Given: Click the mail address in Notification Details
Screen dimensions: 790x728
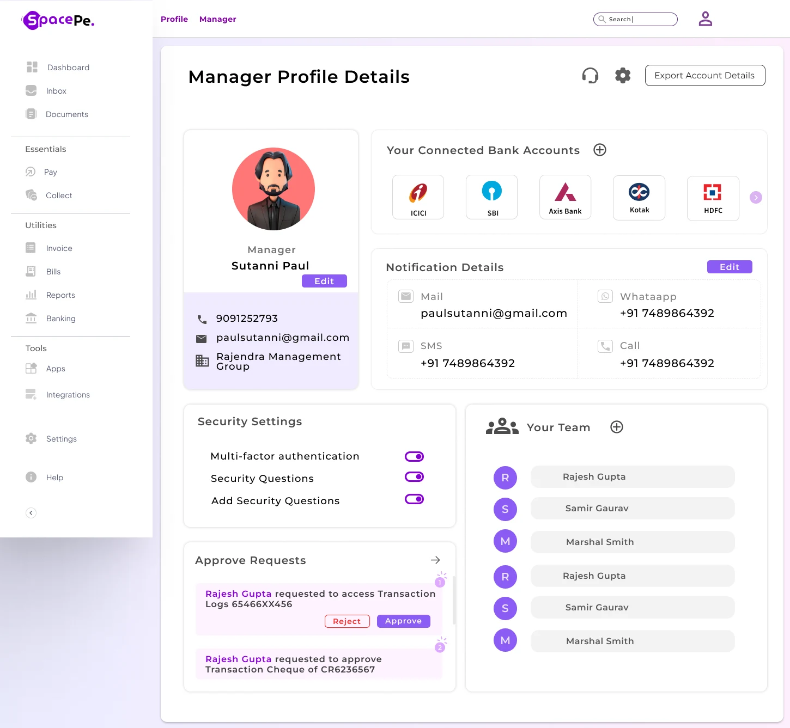Looking at the screenshot, I should (494, 313).
